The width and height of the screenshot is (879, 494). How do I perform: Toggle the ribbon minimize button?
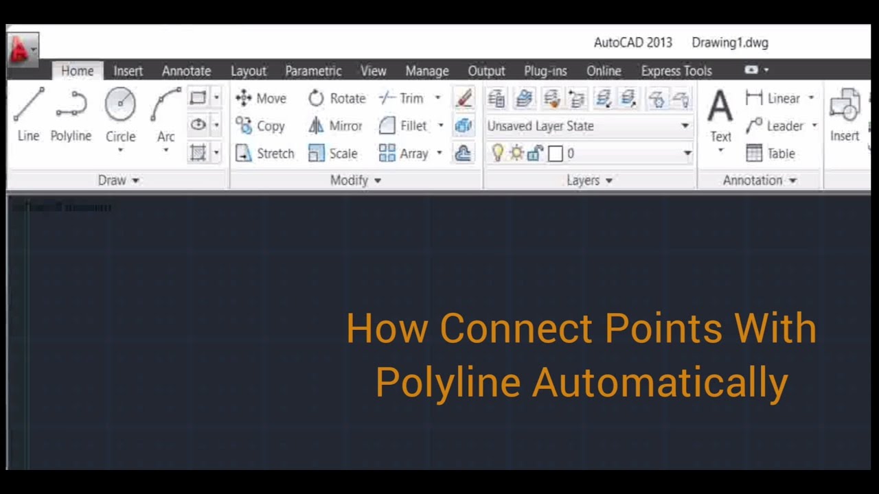[752, 70]
